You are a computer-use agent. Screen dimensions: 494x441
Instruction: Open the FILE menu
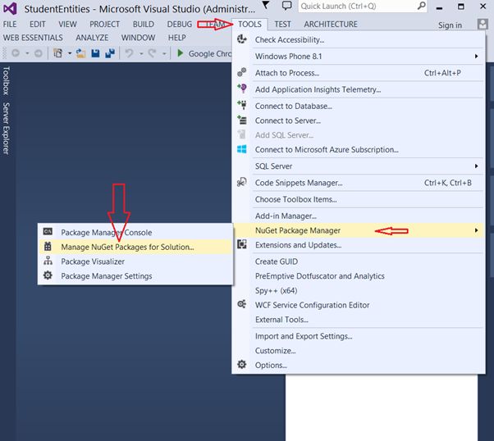tap(10, 25)
